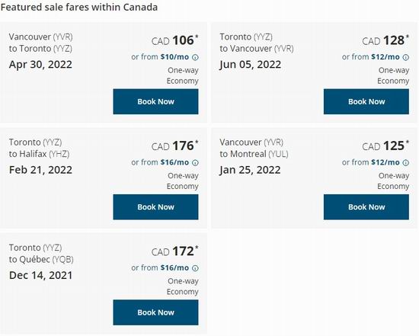
Task: Select the CAD 128 fare price
Action: point(385,40)
